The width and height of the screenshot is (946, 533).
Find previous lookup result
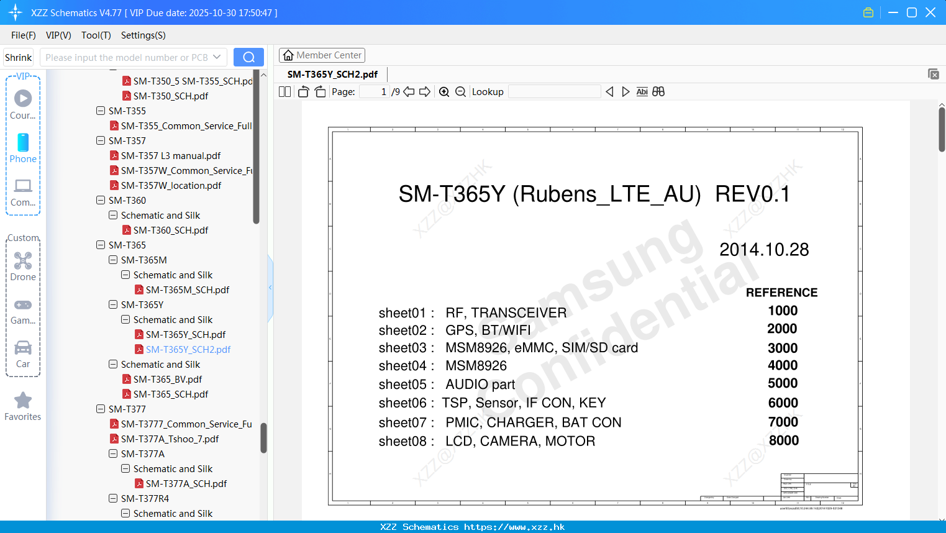[x=609, y=91]
